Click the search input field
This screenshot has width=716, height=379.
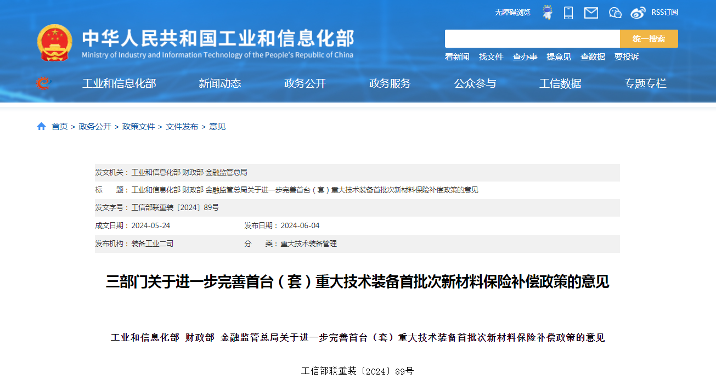pyautogui.click(x=532, y=39)
